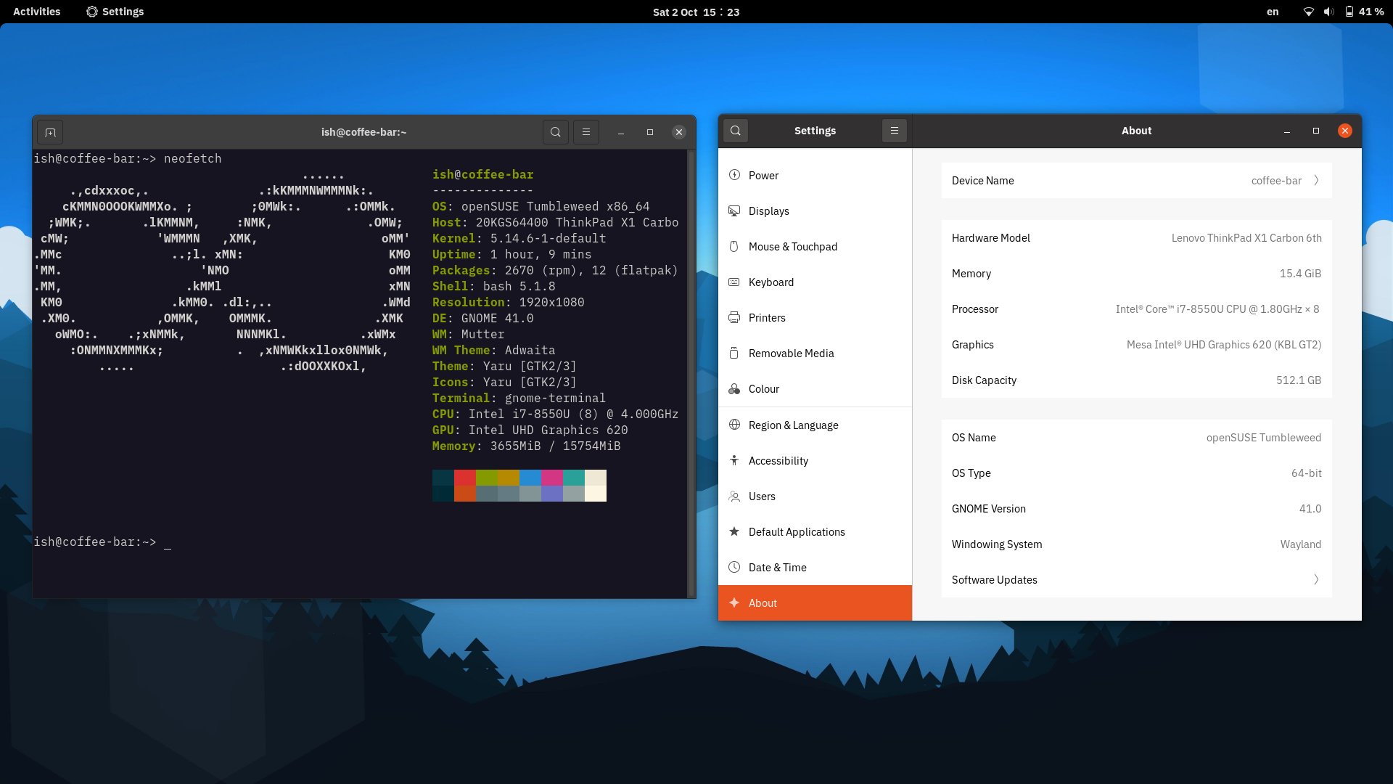This screenshot has width=1393, height=784.
Task: Click the Settings search icon
Action: tap(736, 131)
